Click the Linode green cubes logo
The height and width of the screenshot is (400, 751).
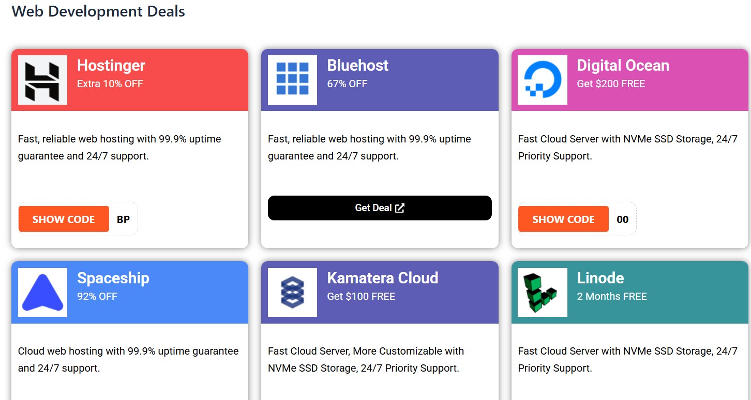point(542,292)
